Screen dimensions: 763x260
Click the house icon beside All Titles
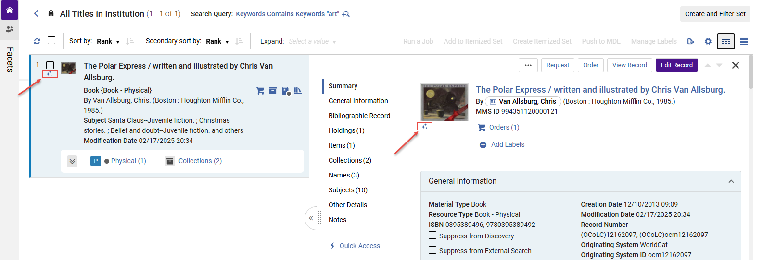pos(51,13)
